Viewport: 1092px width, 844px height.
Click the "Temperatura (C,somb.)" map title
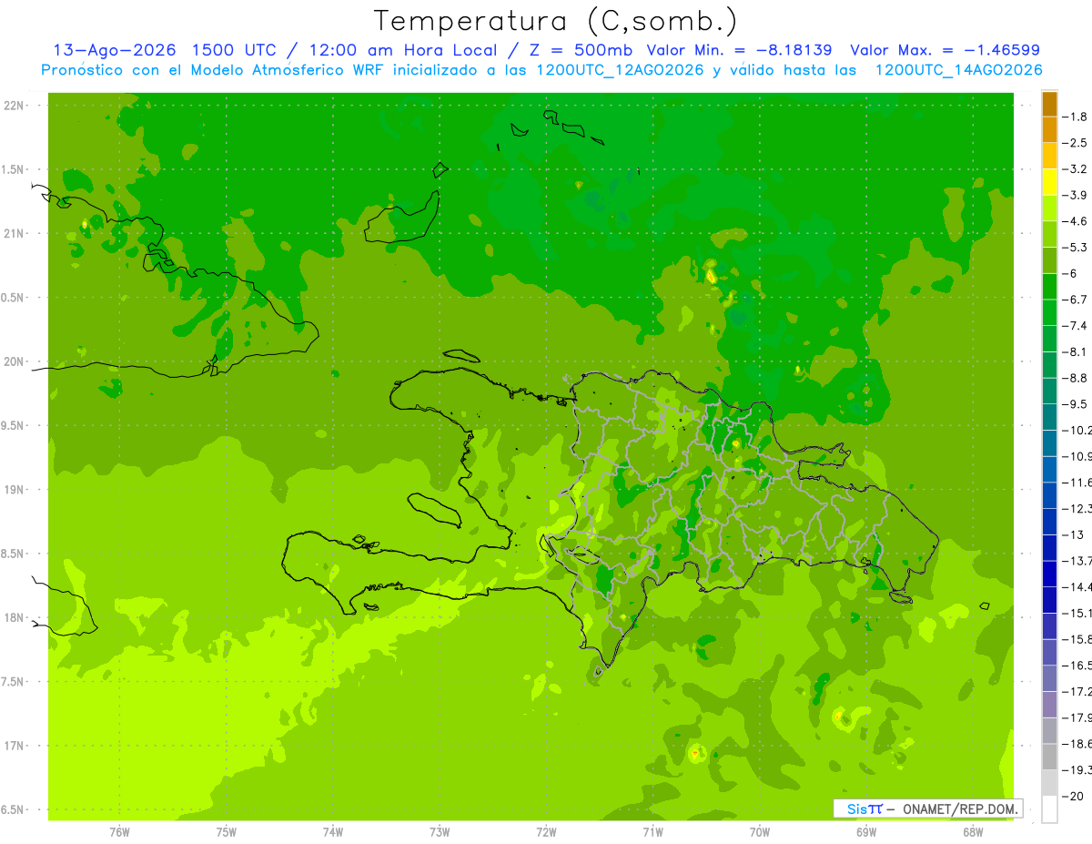point(556,21)
